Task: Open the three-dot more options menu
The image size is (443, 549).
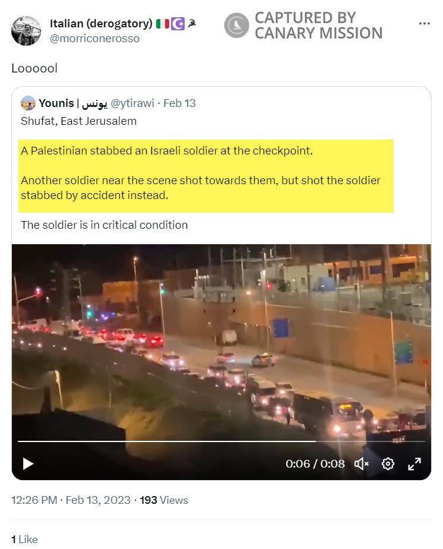Action: (424, 23)
